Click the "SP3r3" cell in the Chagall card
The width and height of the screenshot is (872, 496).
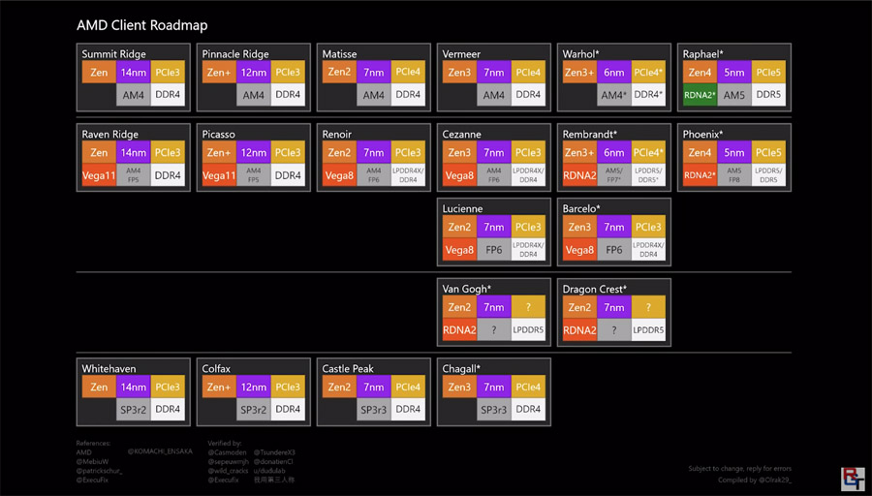494,410
